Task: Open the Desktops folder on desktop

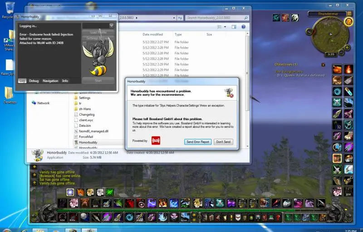Action: (10, 95)
